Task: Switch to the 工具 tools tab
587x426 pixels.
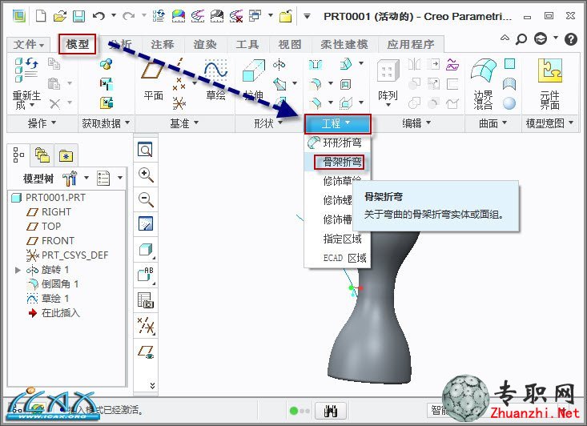Action: pyautogui.click(x=247, y=45)
